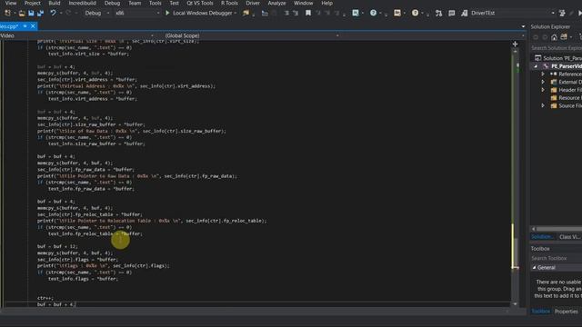This screenshot has height=327, width=582.
Task: Collapse the General toolbox group
Action: tap(534, 267)
